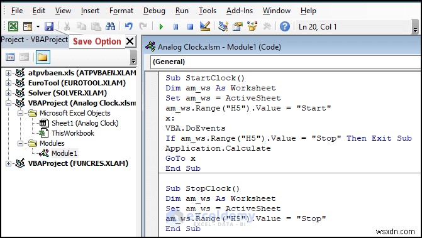Click the Microsoft Excel Objects folder label

(x=75, y=113)
